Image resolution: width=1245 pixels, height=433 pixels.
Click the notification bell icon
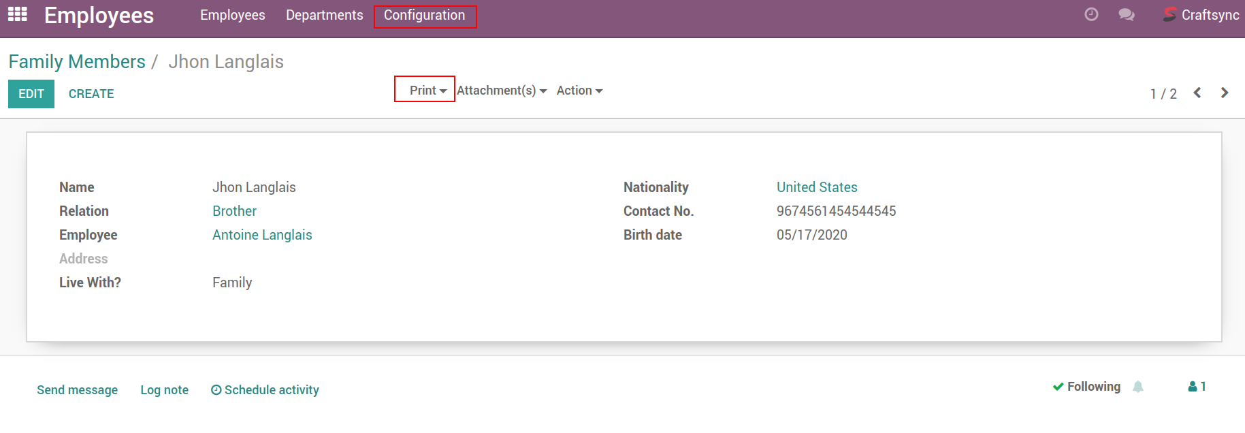point(1138,387)
